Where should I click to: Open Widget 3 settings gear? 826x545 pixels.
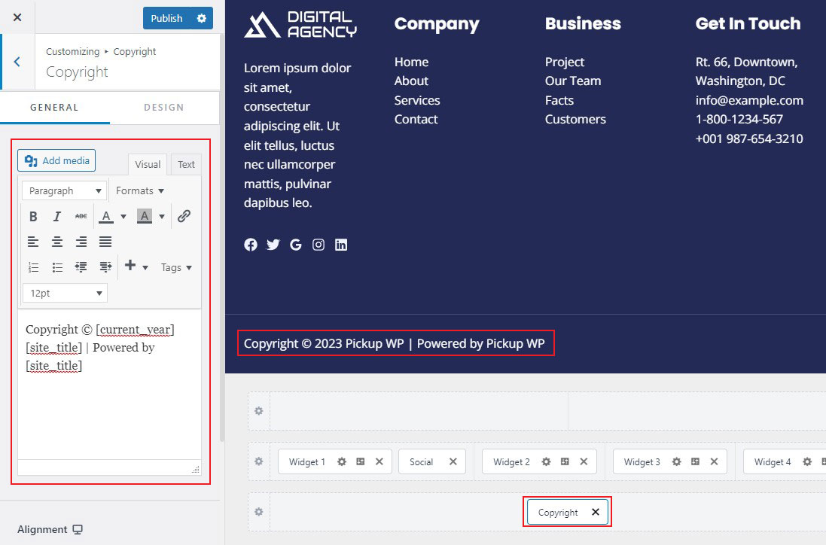[676, 461]
